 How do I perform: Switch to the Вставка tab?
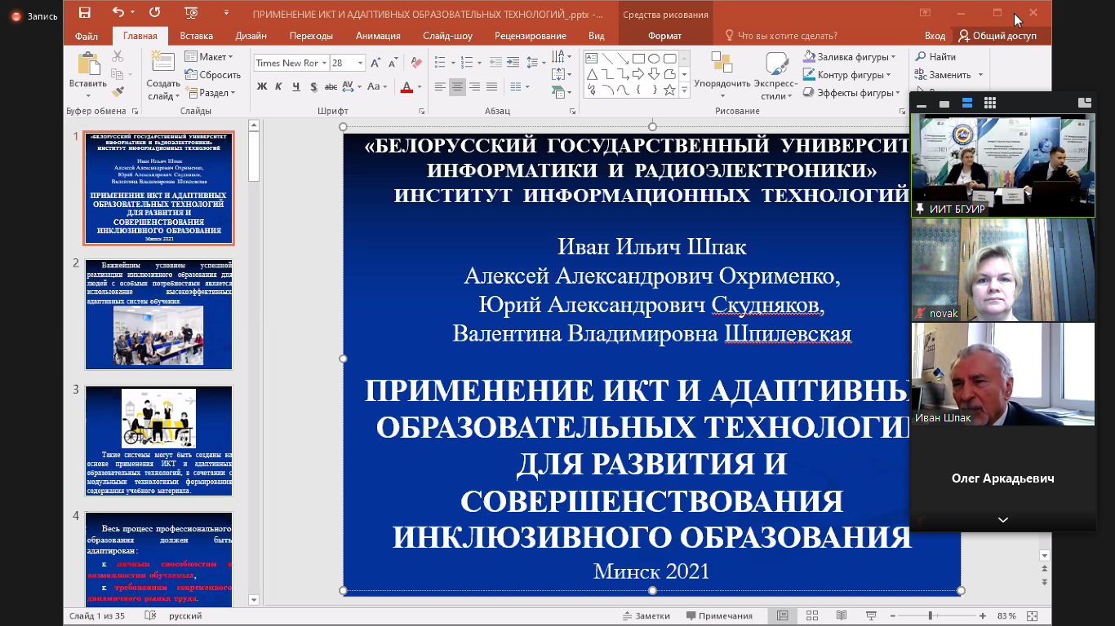(x=197, y=36)
